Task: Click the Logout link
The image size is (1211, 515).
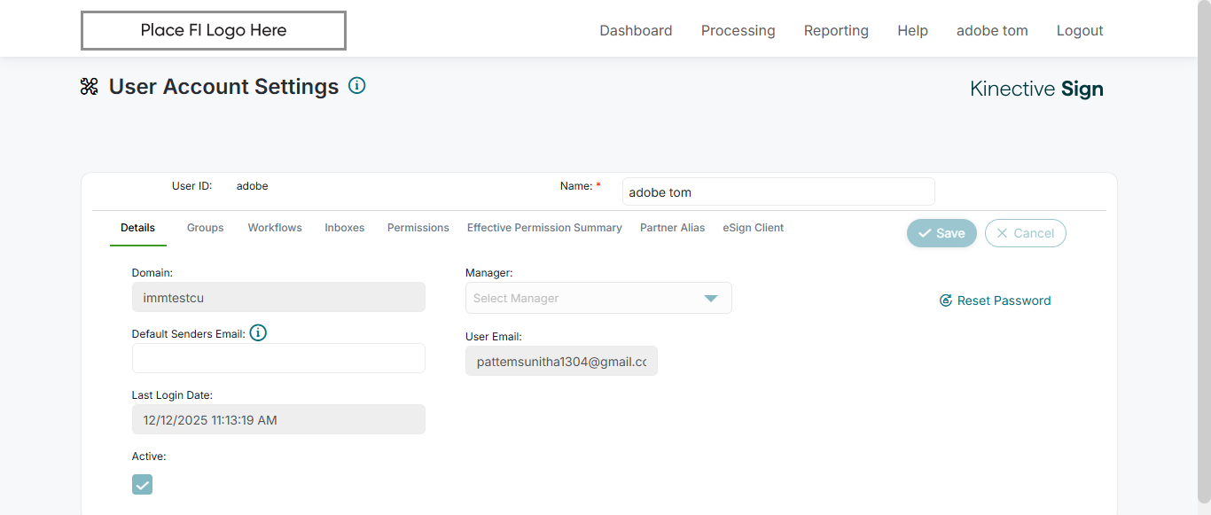Action: (1080, 30)
